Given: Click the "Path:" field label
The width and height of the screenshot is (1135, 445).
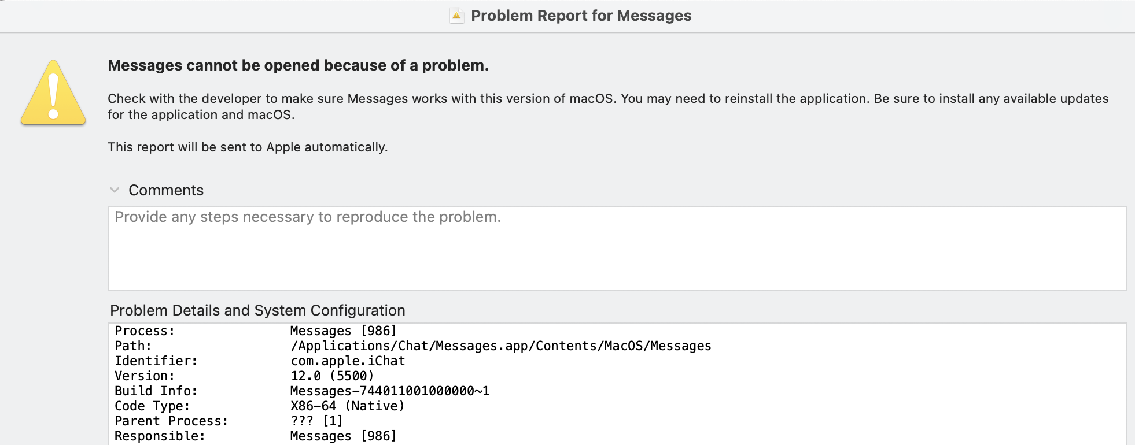Looking at the screenshot, I should [x=133, y=346].
